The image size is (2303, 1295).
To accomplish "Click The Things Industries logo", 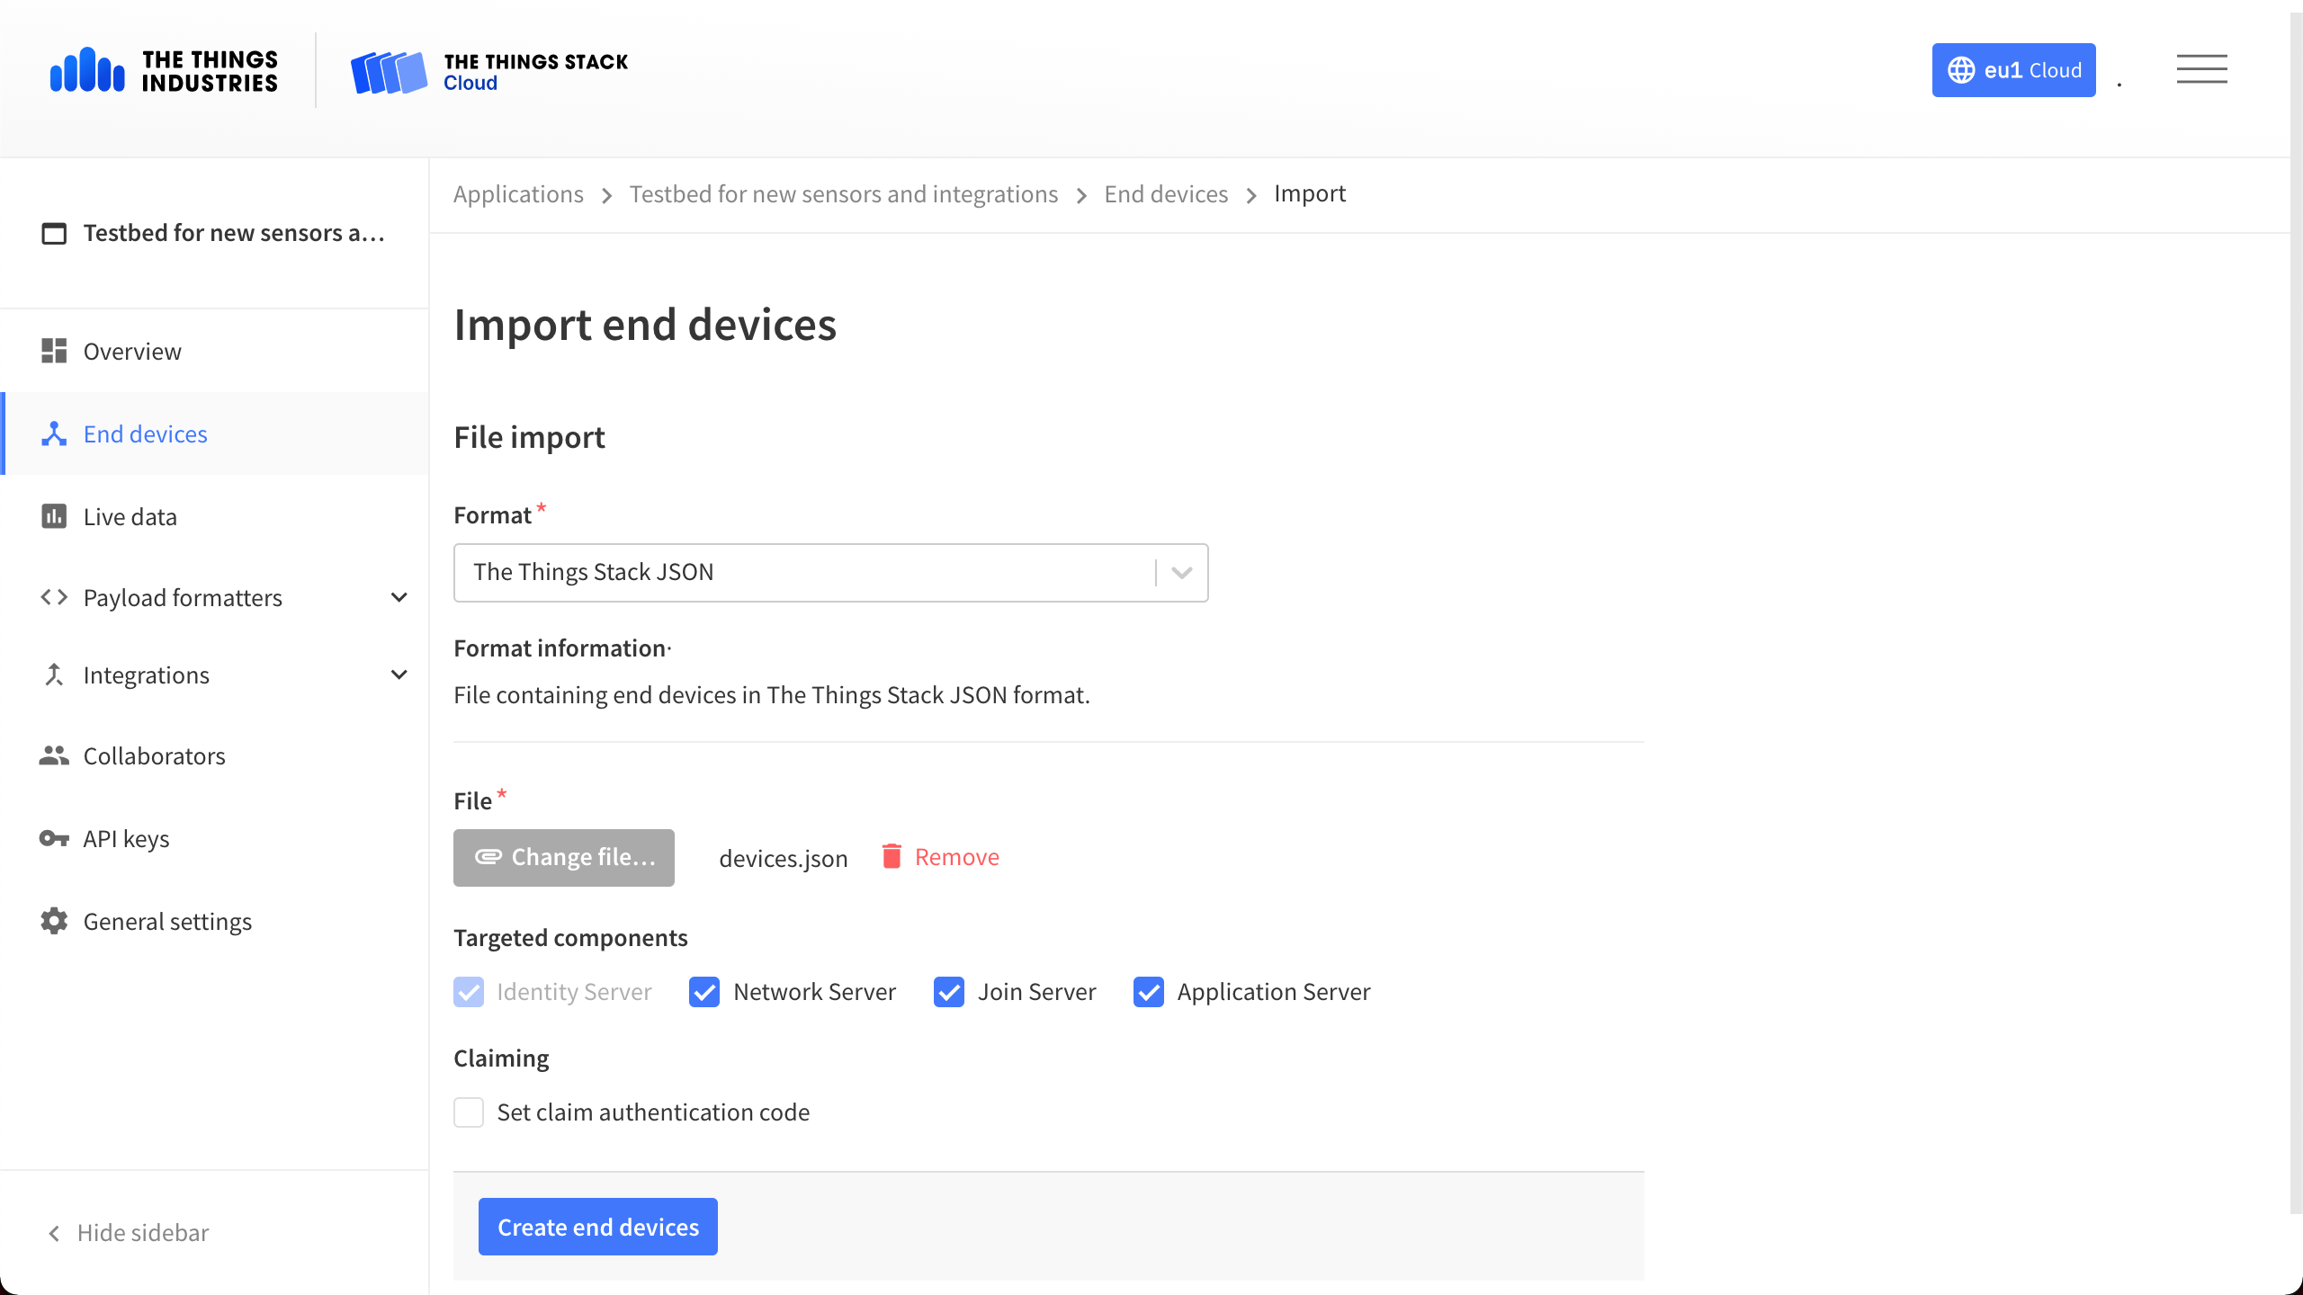I will [164, 70].
